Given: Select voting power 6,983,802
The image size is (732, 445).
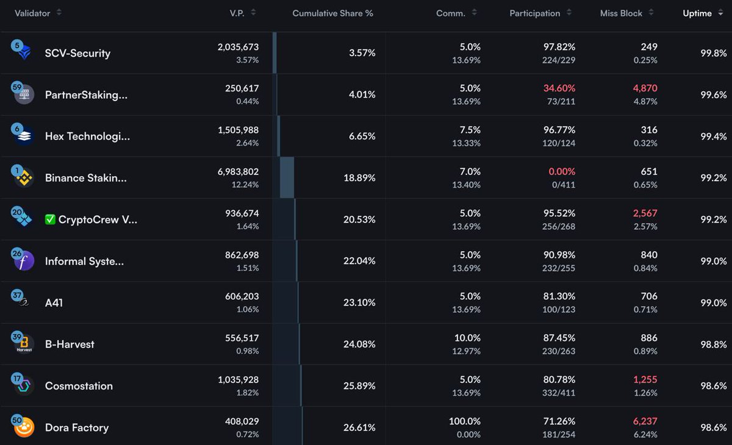Looking at the screenshot, I should coord(238,172).
